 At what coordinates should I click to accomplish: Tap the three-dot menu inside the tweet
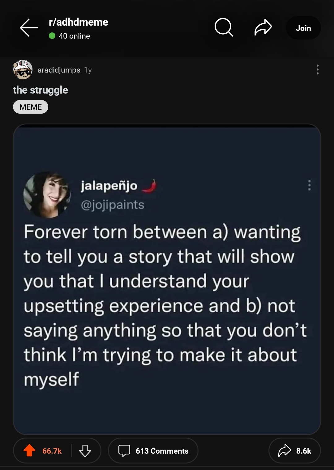click(309, 185)
